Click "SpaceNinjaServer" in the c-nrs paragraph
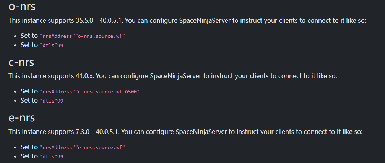Image resolution: width=385 pixels, height=163 pixels. tap(174, 76)
